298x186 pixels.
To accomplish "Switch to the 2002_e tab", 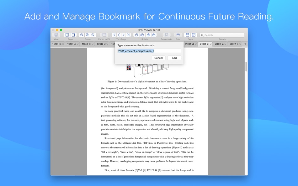I will [x=219, y=44].
